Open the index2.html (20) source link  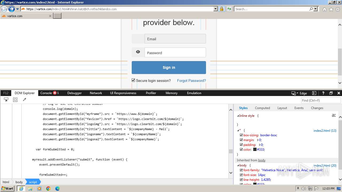pyautogui.click(x=325, y=166)
